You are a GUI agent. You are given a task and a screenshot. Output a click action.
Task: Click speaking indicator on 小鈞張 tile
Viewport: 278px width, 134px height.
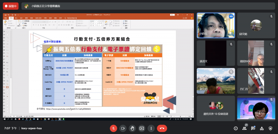point(231,16)
